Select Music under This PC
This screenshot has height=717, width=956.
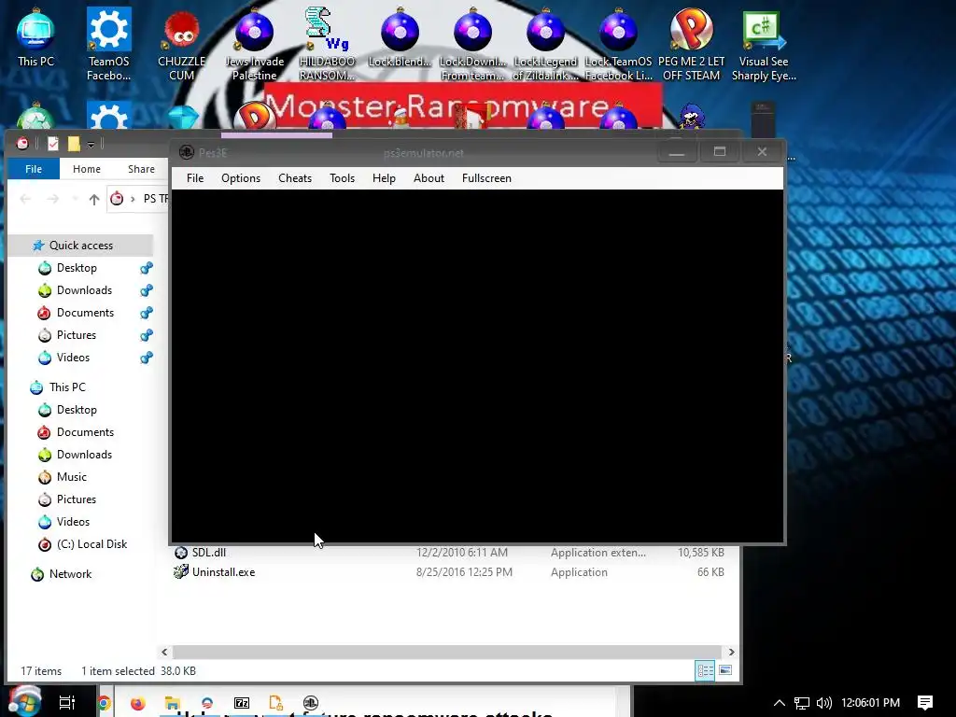click(x=71, y=477)
